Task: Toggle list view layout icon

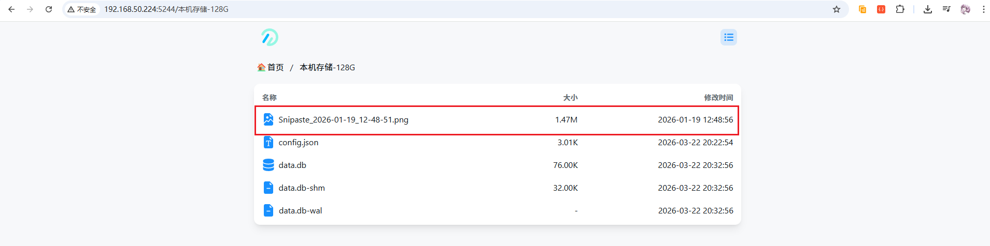Action: [x=728, y=37]
